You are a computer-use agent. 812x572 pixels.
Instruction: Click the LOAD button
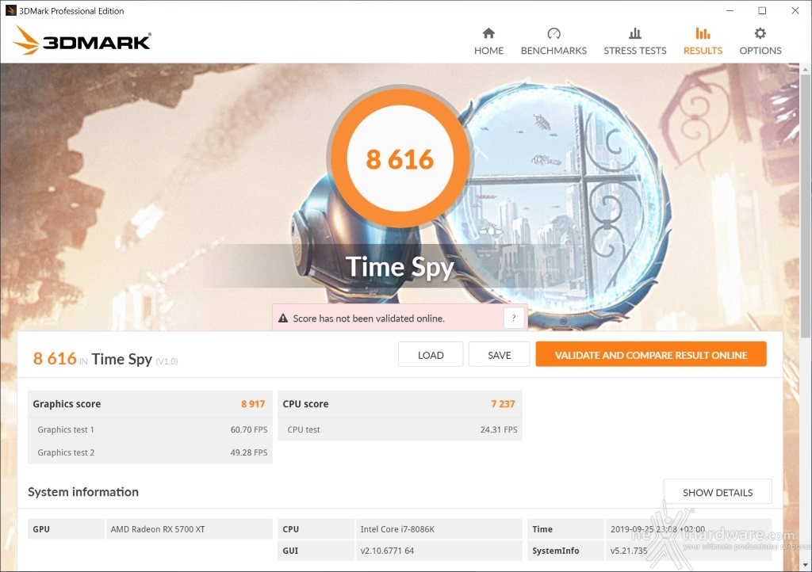431,355
